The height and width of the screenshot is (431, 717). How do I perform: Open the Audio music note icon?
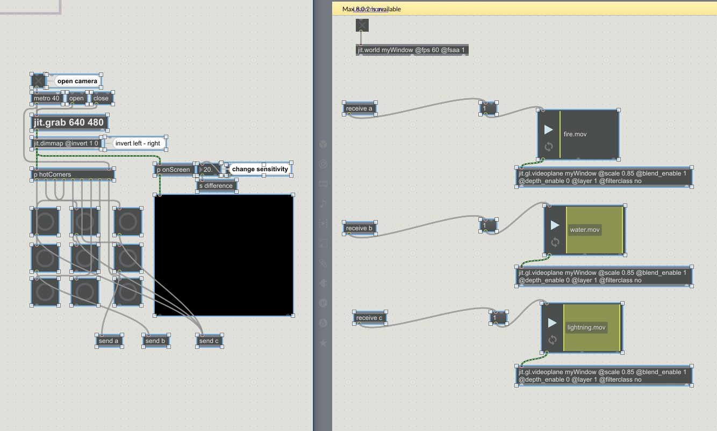tap(323, 203)
